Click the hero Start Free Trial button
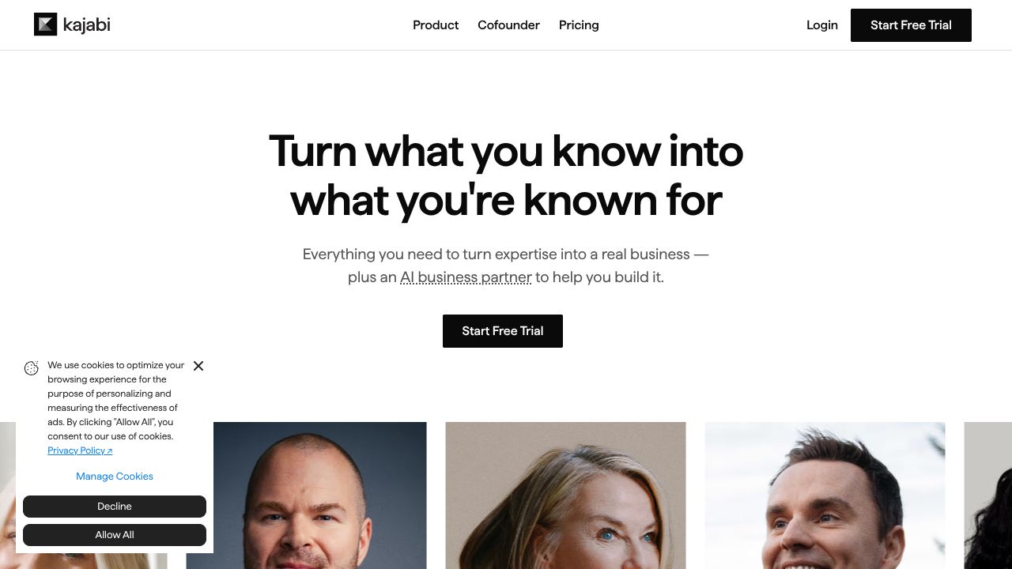This screenshot has height=569, width=1012. coord(503,331)
